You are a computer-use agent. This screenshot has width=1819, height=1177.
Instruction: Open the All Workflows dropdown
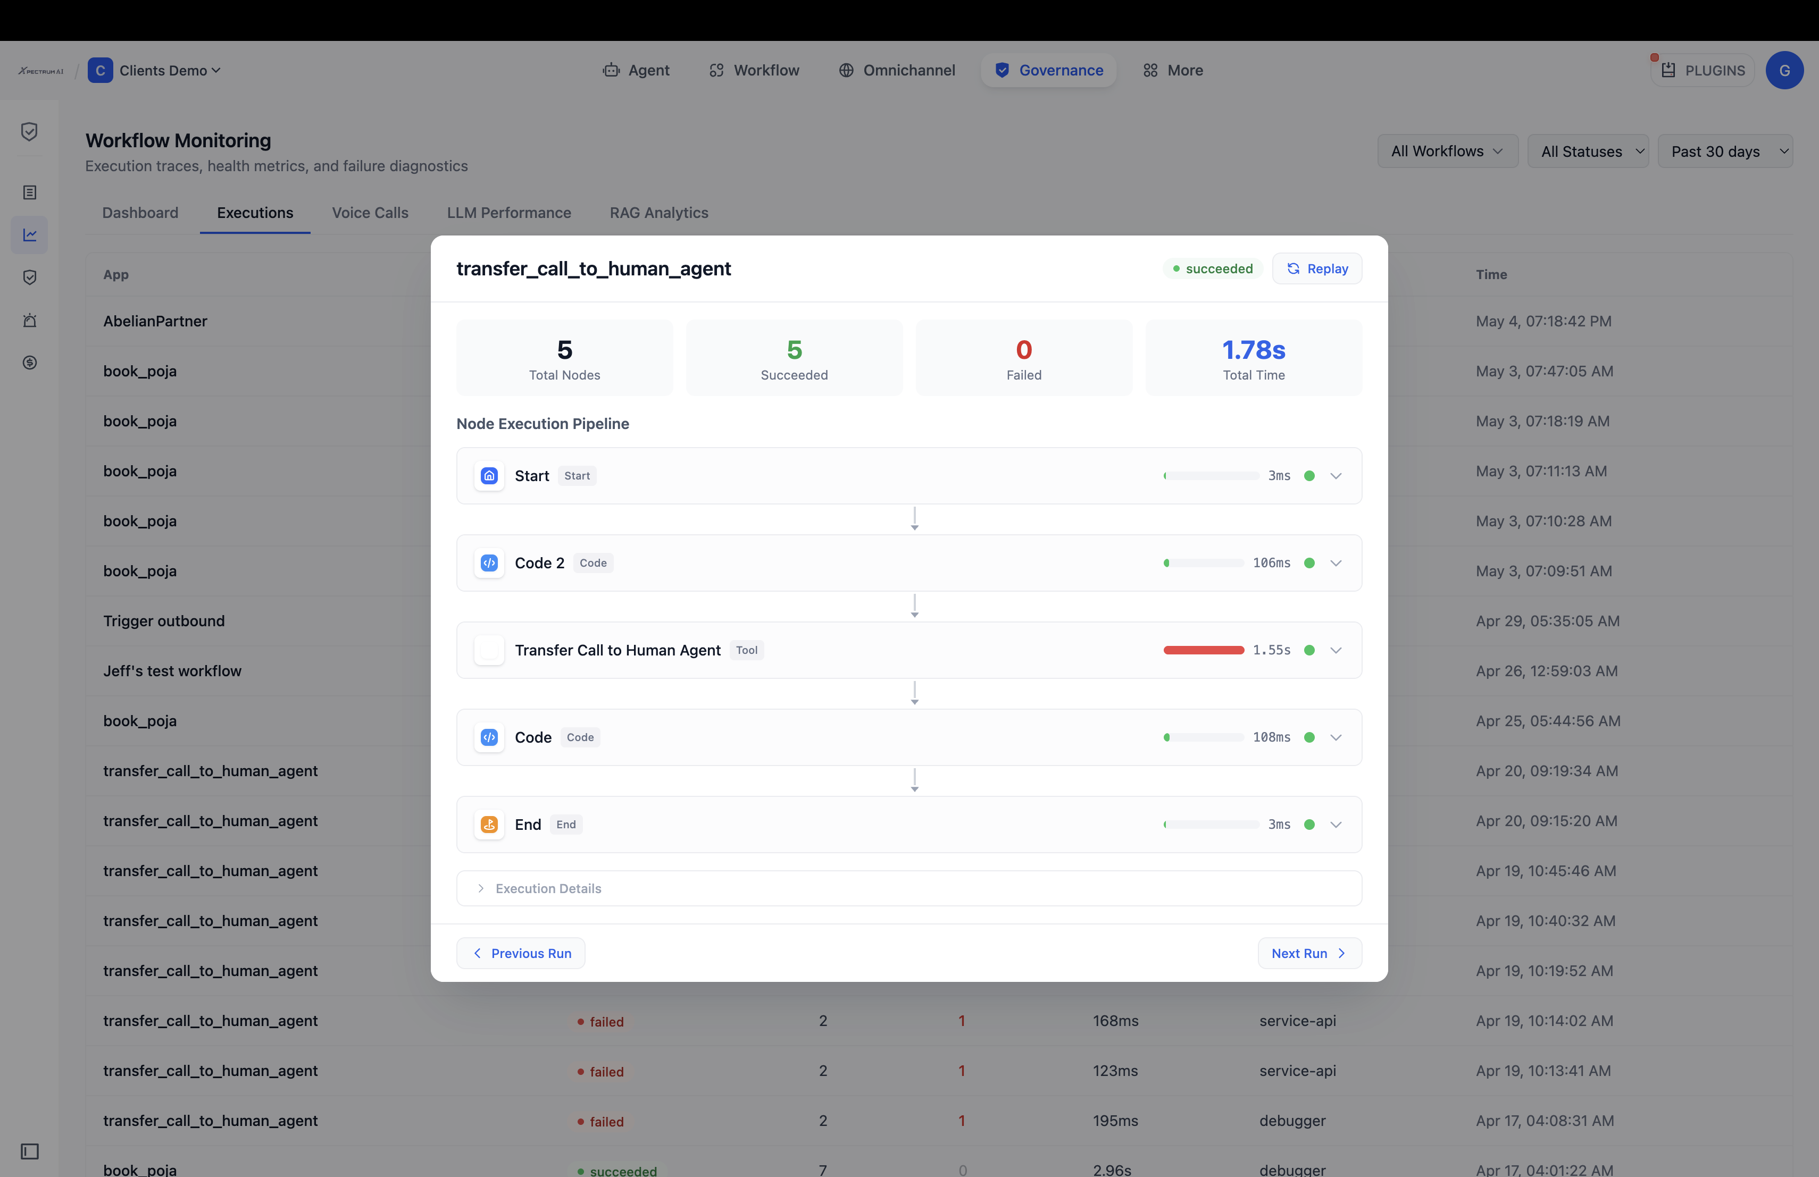1447,151
